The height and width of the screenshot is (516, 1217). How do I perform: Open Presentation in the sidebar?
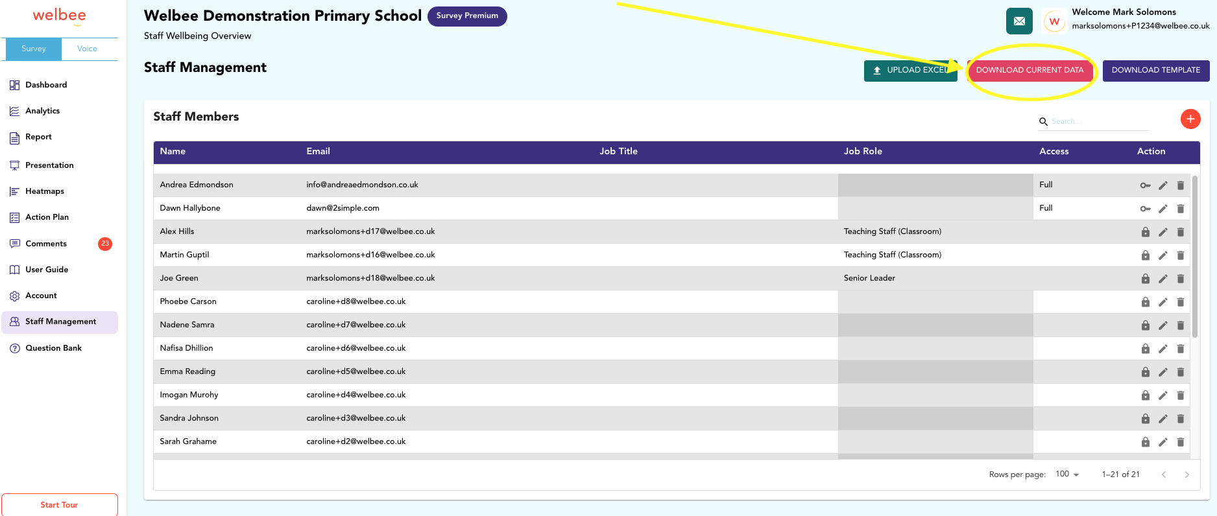click(60, 165)
